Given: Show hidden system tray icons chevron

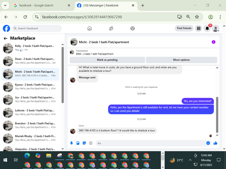Looking at the screenshot, I should (x=190, y=160).
